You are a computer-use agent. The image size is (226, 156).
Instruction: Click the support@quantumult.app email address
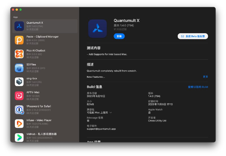pos(101,129)
